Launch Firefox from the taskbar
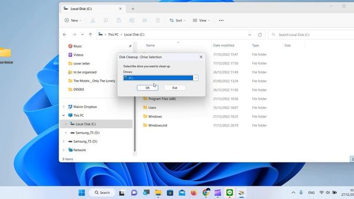The width and height of the screenshot is (354, 199). tap(194, 193)
